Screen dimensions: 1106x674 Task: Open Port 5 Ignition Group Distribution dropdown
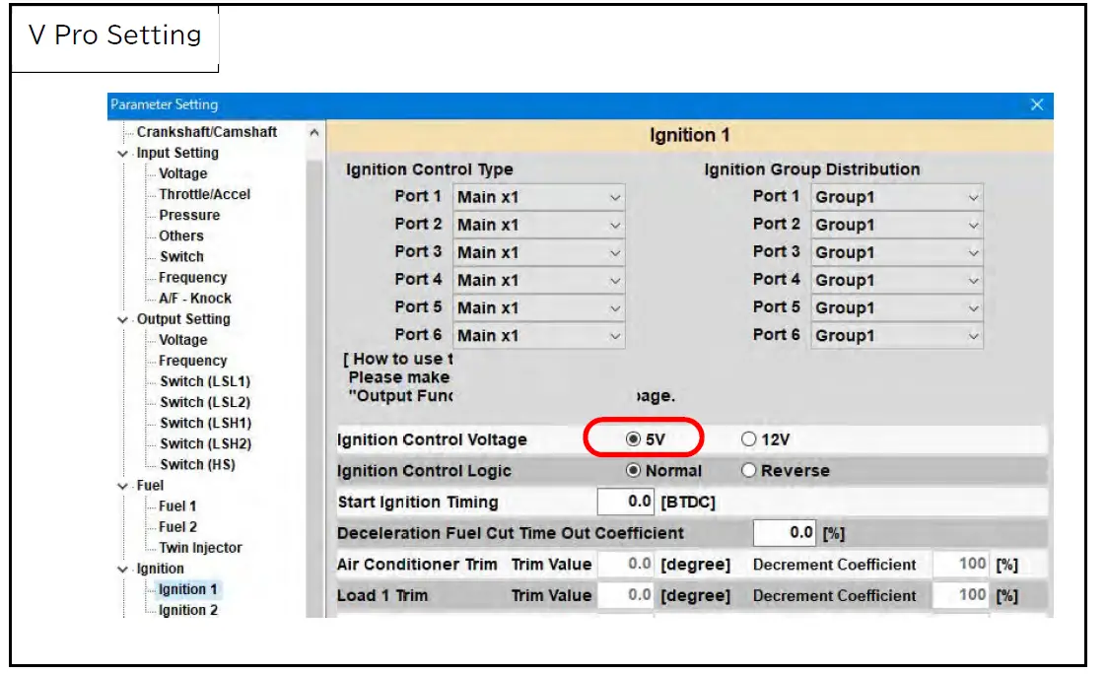pyautogui.click(x=896, y=308)
